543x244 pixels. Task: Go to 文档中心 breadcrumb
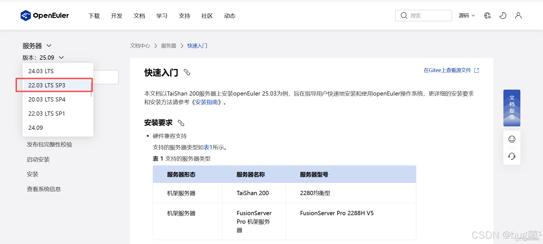pyautogui.click(x=140, y=46)
